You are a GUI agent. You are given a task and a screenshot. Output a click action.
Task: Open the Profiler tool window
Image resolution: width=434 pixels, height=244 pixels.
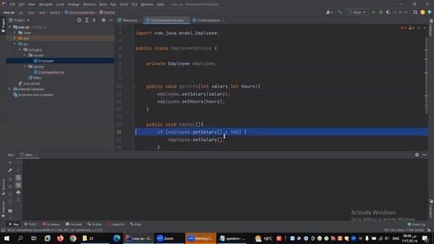(94, 224)
